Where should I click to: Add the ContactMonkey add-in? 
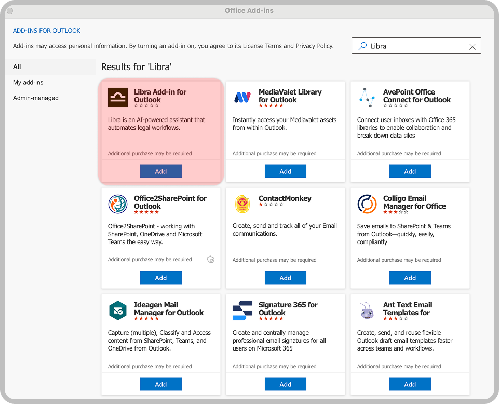pyautogui.click(x=285, y=277)
